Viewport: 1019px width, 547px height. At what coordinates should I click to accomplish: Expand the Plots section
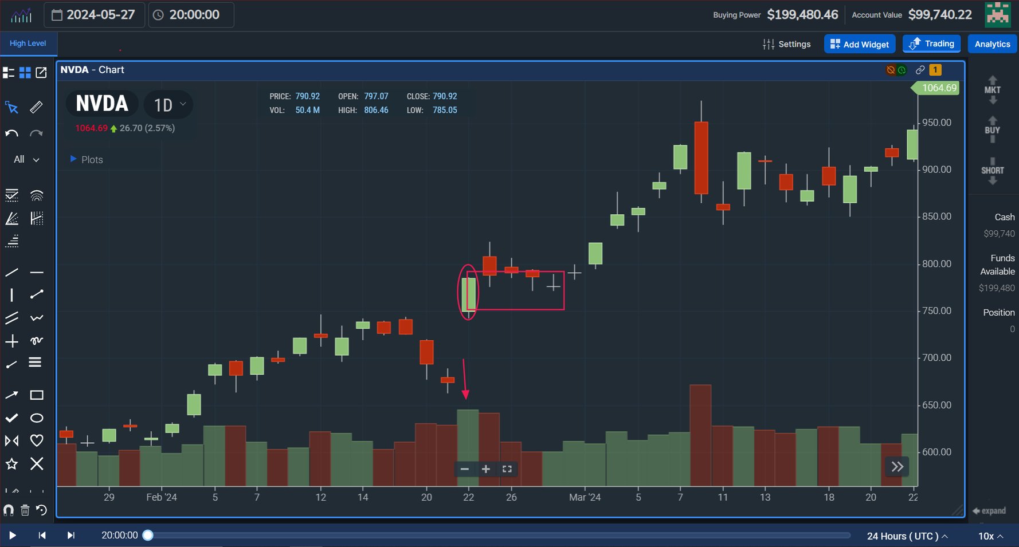[x=86, y=159]
